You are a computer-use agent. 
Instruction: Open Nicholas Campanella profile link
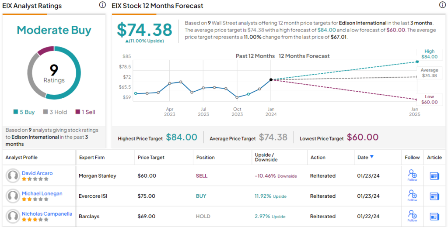point(47,214)
